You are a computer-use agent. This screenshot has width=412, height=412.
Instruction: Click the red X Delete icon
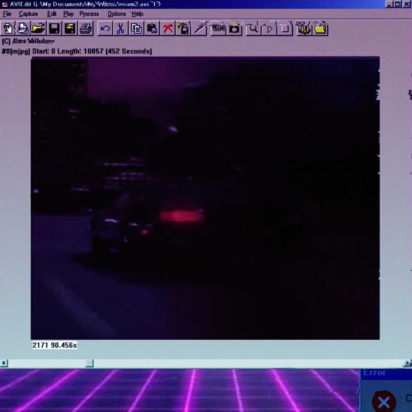(x=168, y=29)
